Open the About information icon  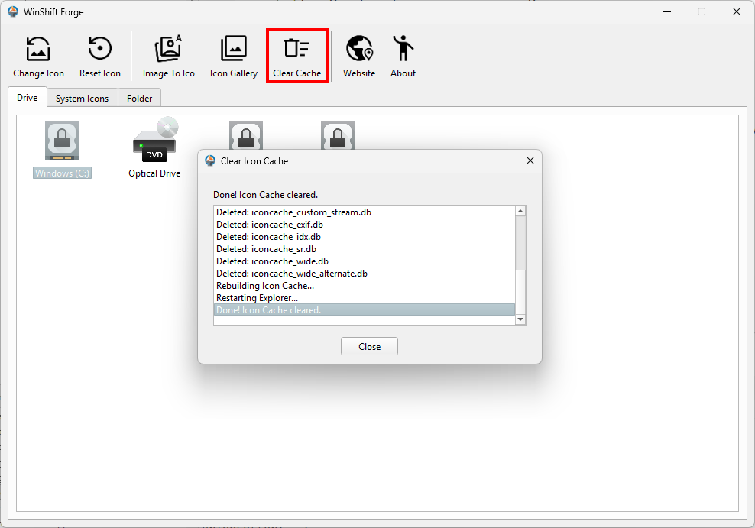tap(403, 57)
